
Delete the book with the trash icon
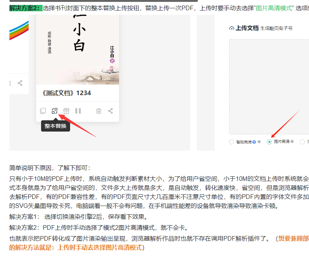pos(99,111)
